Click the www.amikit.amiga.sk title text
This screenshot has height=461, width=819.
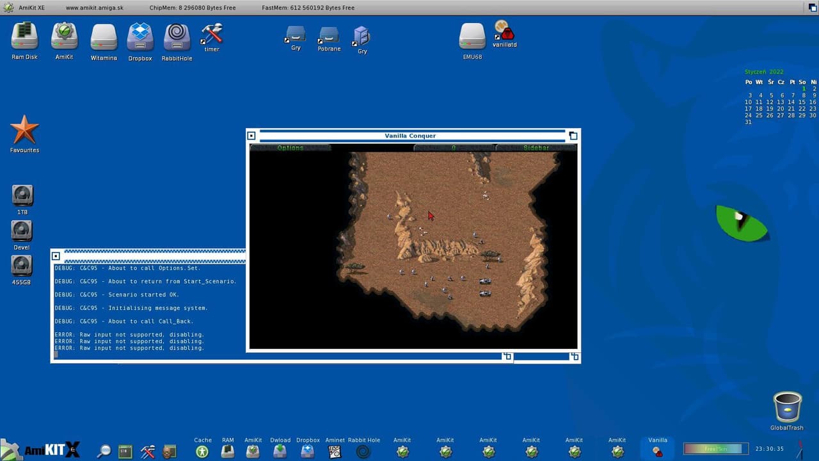pyautogui.click(x=95, y=7)
